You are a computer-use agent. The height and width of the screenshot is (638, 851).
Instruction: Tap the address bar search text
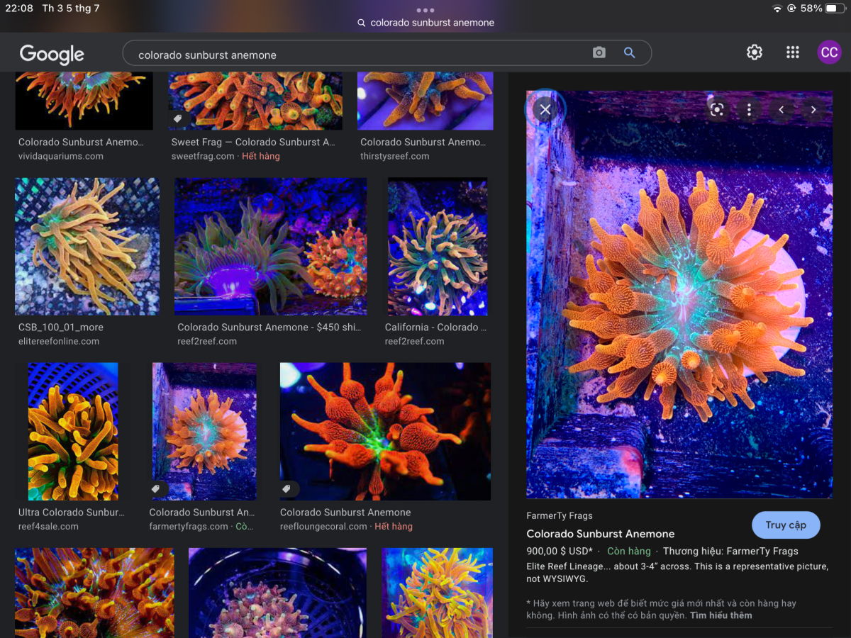[x=432, y=23]
